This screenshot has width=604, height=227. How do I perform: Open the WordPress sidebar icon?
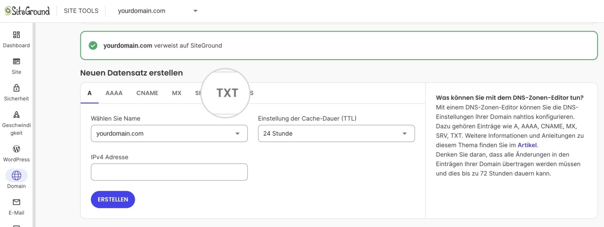tap(17, 149)
